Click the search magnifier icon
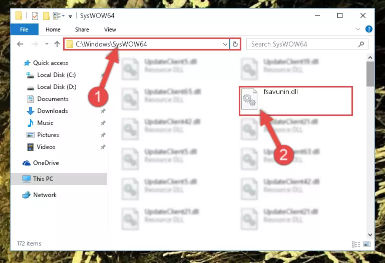The height and width of the screenshot is (263, 385). tap(361, 44)
